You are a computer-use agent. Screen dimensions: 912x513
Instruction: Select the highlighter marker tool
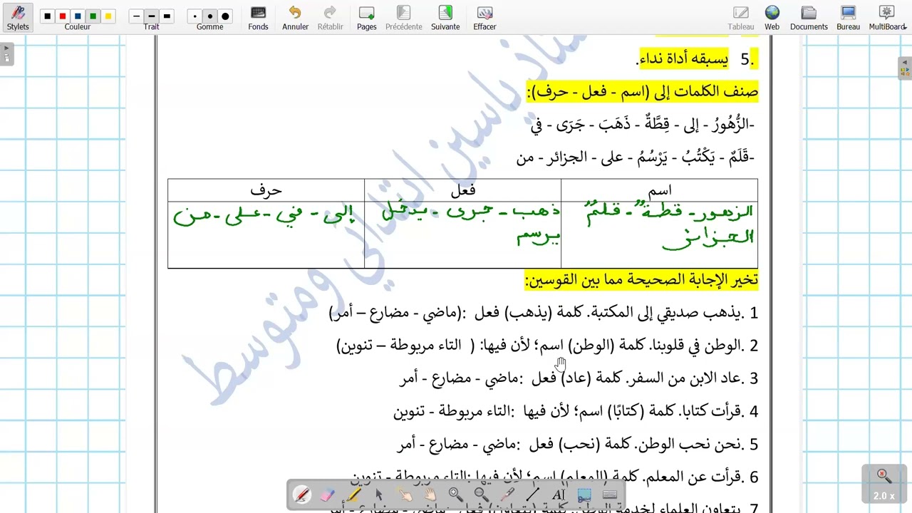(x=353, y=494)
